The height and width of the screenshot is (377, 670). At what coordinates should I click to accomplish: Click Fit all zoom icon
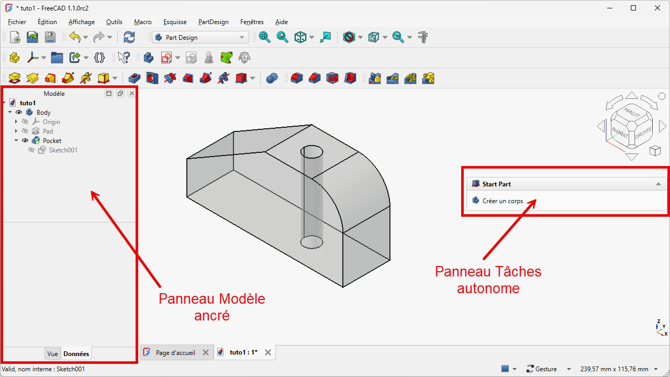[x=265, y=37]
